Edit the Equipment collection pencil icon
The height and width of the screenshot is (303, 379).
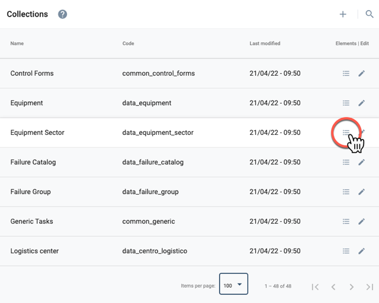point(361,103)
